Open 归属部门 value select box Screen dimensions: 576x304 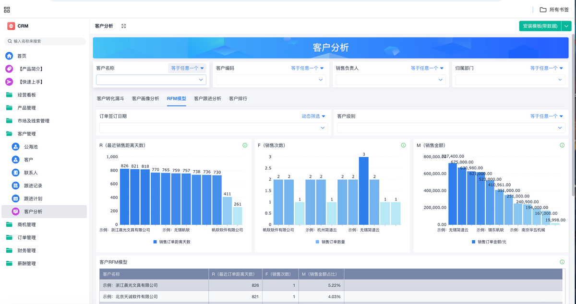click(510, 80)
